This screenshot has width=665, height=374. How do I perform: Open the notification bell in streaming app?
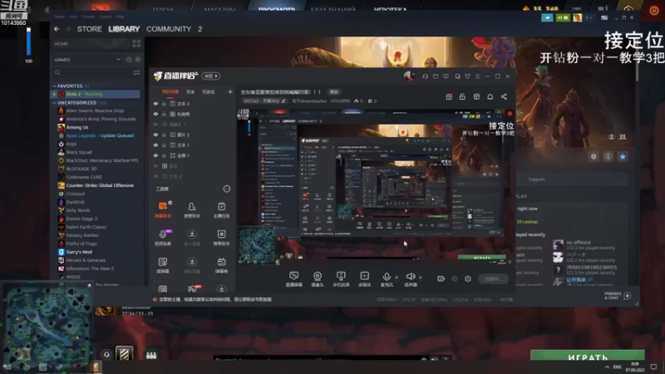(490, 96)
